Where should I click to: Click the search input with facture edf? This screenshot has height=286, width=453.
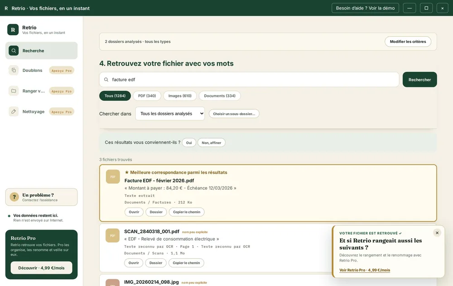click(249, 79)
